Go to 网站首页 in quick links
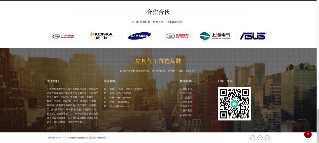This screenshot has width=319, height=143. [187, 89]
